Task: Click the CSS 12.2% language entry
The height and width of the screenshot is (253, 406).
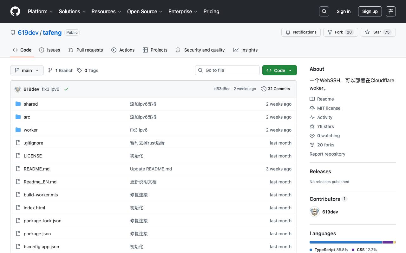Action: (364, 250)
